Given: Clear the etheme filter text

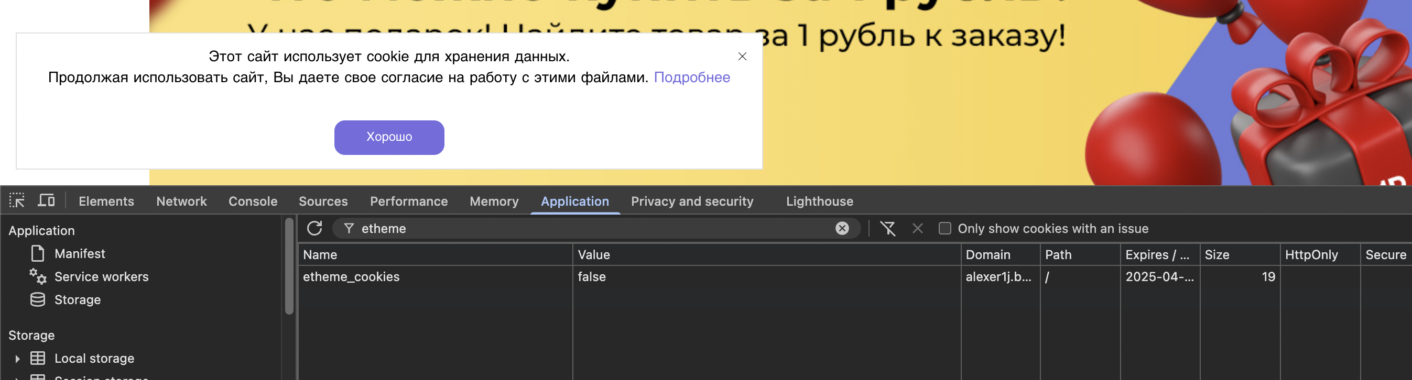Looking at the screenshot, I should (842, 228).
